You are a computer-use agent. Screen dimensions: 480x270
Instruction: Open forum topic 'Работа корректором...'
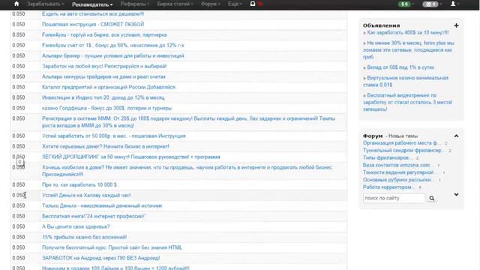389,187
